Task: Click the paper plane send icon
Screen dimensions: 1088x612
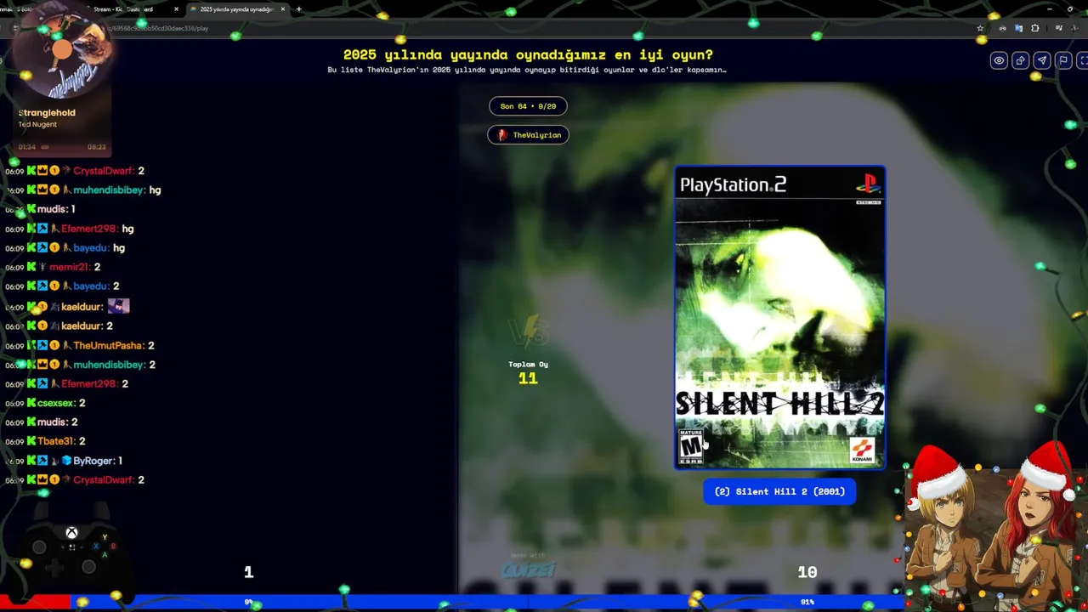Action: [x=1041, y=60]
